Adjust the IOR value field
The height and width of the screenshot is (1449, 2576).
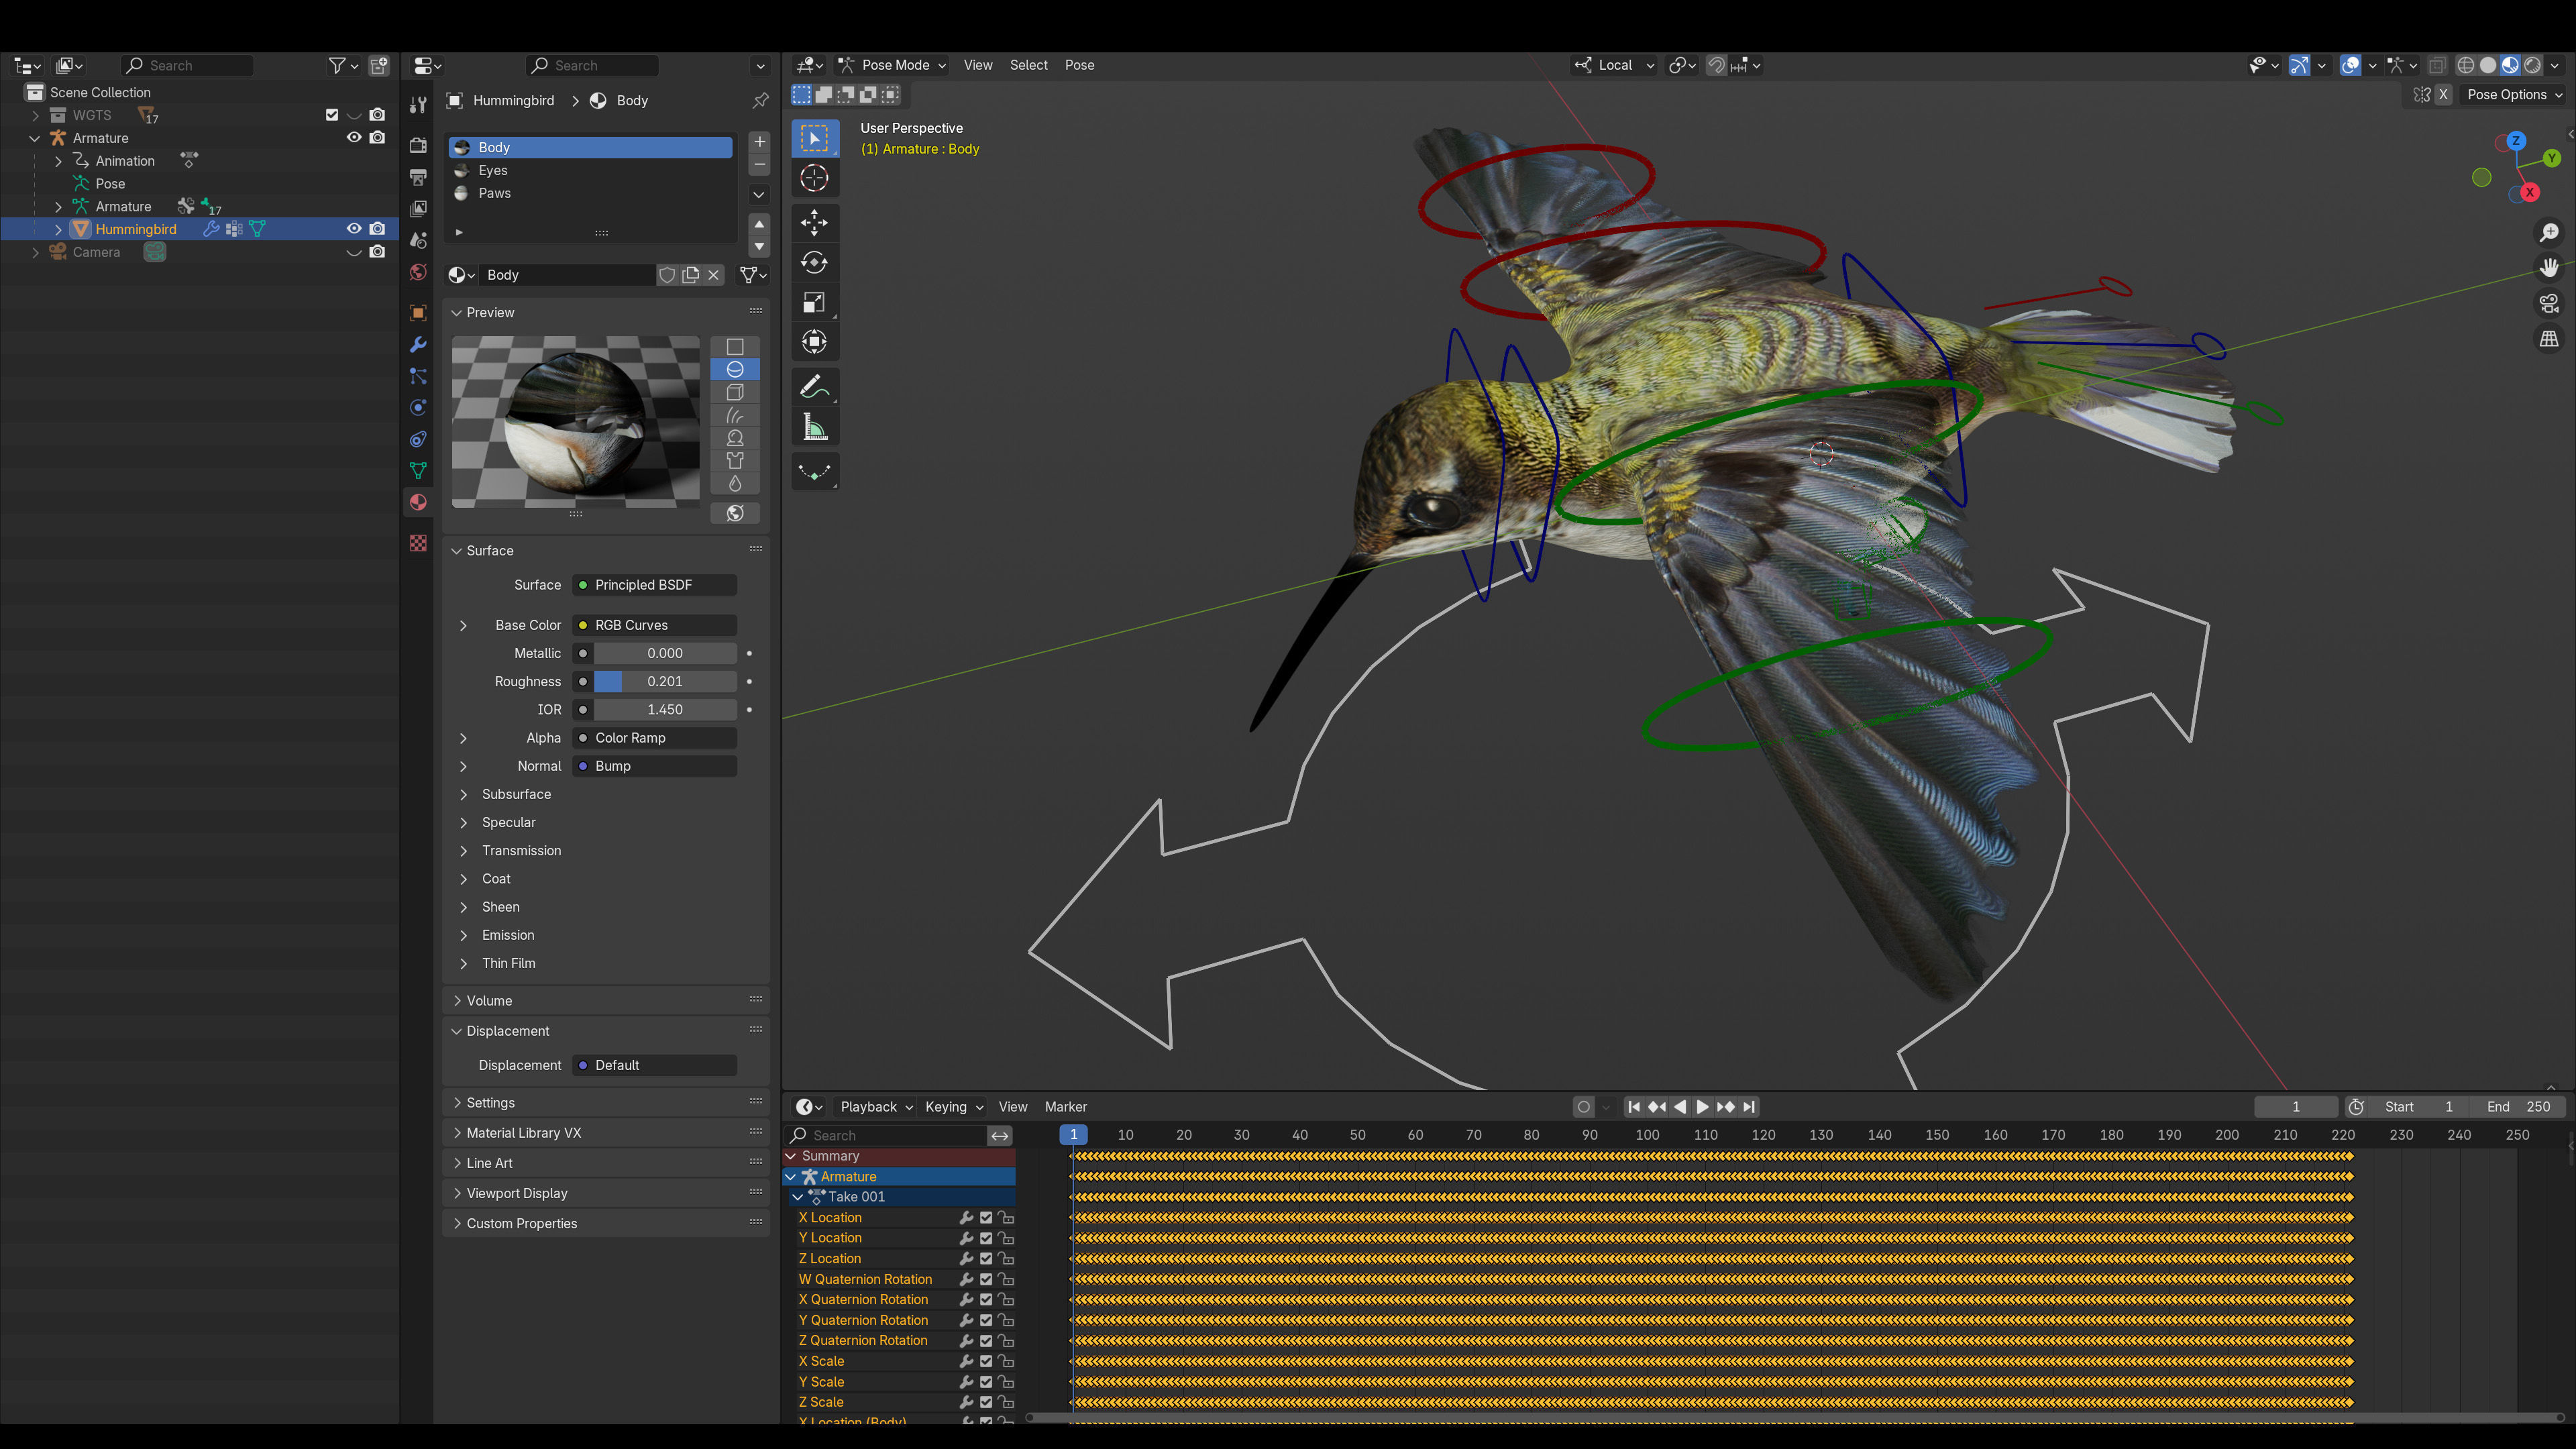click(x=665, y=710)
